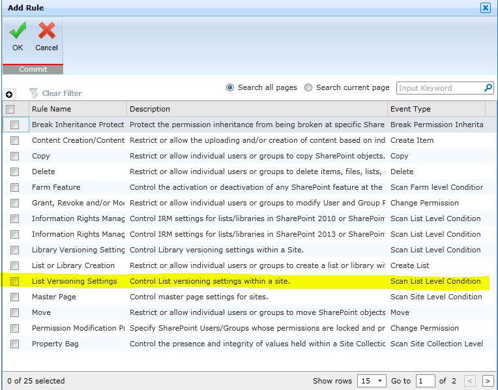
Task: Check the List Versioning Settings checkbox
Action: (14, 281)
